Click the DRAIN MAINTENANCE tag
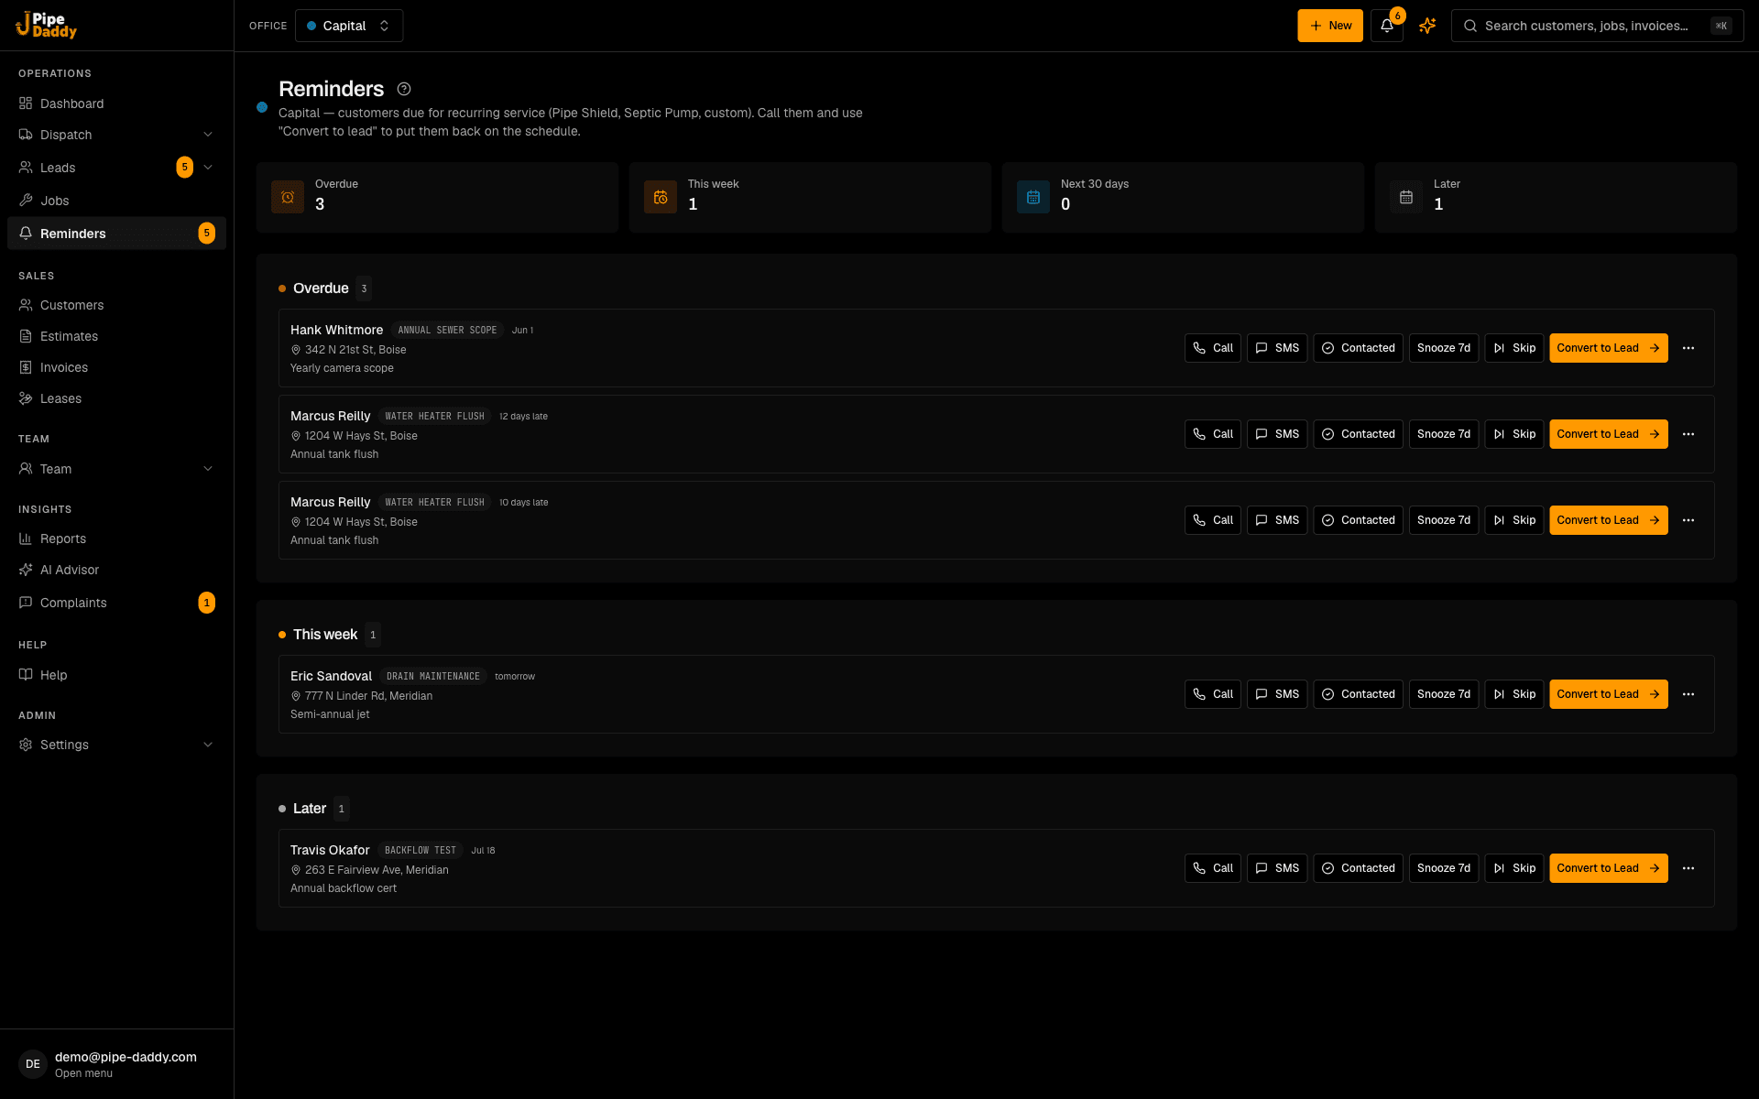The width and height of the screenshot is (1759, 1099). [x=433, y=677]
